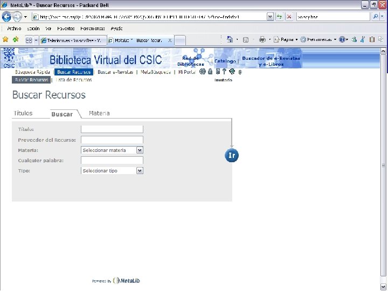
Task: Expand the address bar history dropdown
Action: 270,17
